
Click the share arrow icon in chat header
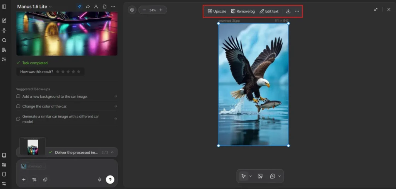pos(88,7)
